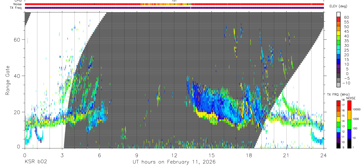Viewport: 364px width, 168px height.
Task: Click the 'NOISE' legend title
Action: 351,98
